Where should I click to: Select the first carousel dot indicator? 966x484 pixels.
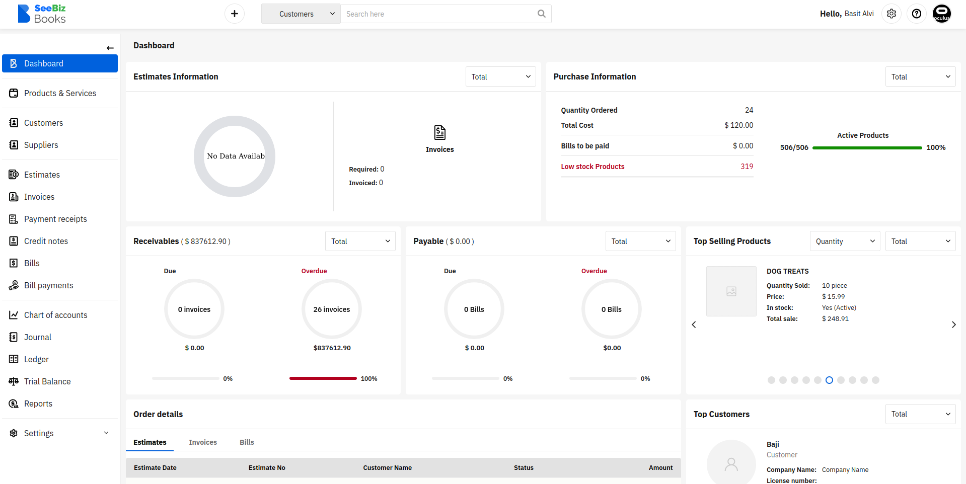771,380
